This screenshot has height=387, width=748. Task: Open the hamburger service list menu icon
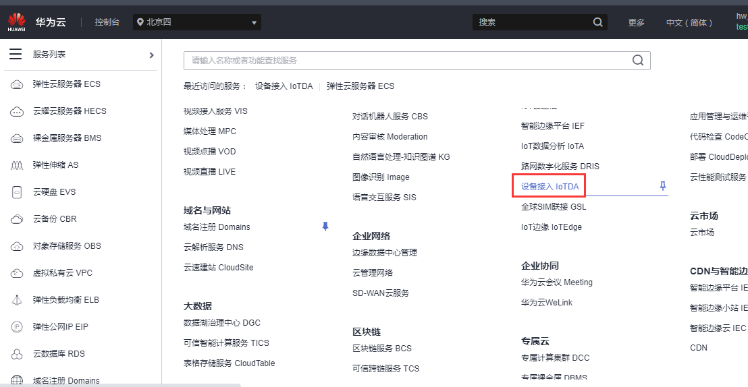(16, 54)
